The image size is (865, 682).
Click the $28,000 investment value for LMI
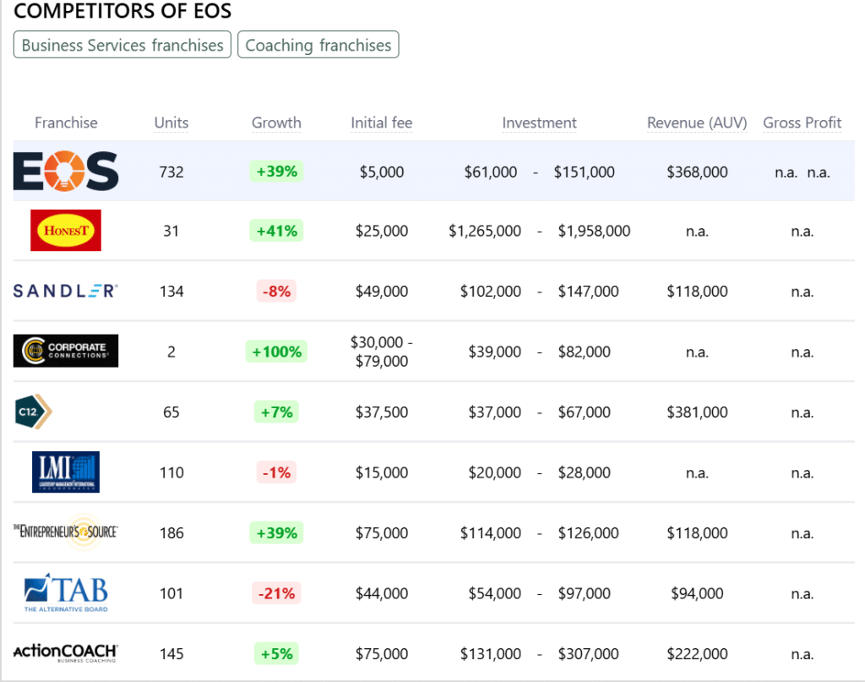[585, 473]
